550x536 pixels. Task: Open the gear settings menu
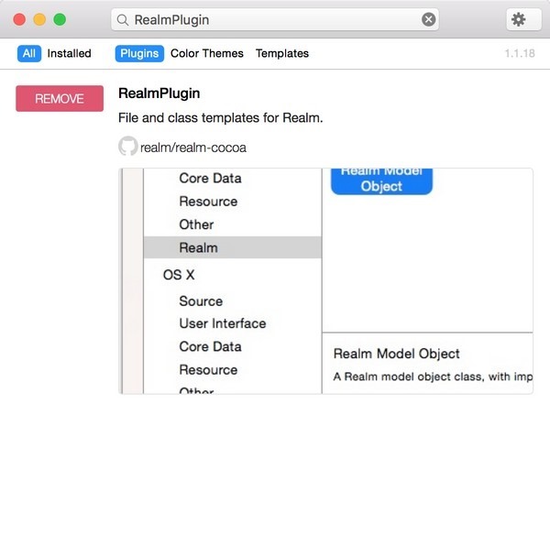[523, 19]
